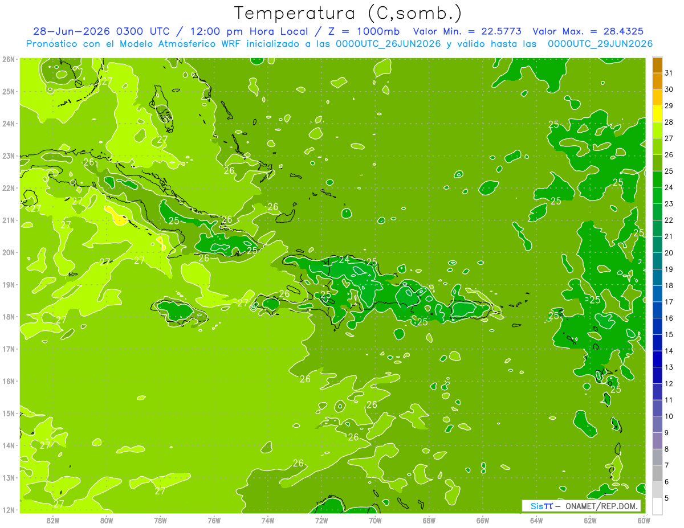Click the "22N" latitude axis label
This screenshot has height=528, width=684.
click(9, 188)
